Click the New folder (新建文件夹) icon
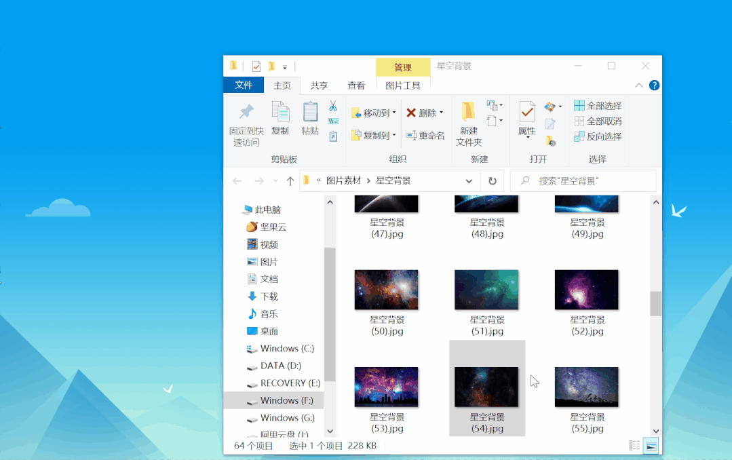Image resolution: width=732 pixels, height=460 pixels. click(468, 112)
